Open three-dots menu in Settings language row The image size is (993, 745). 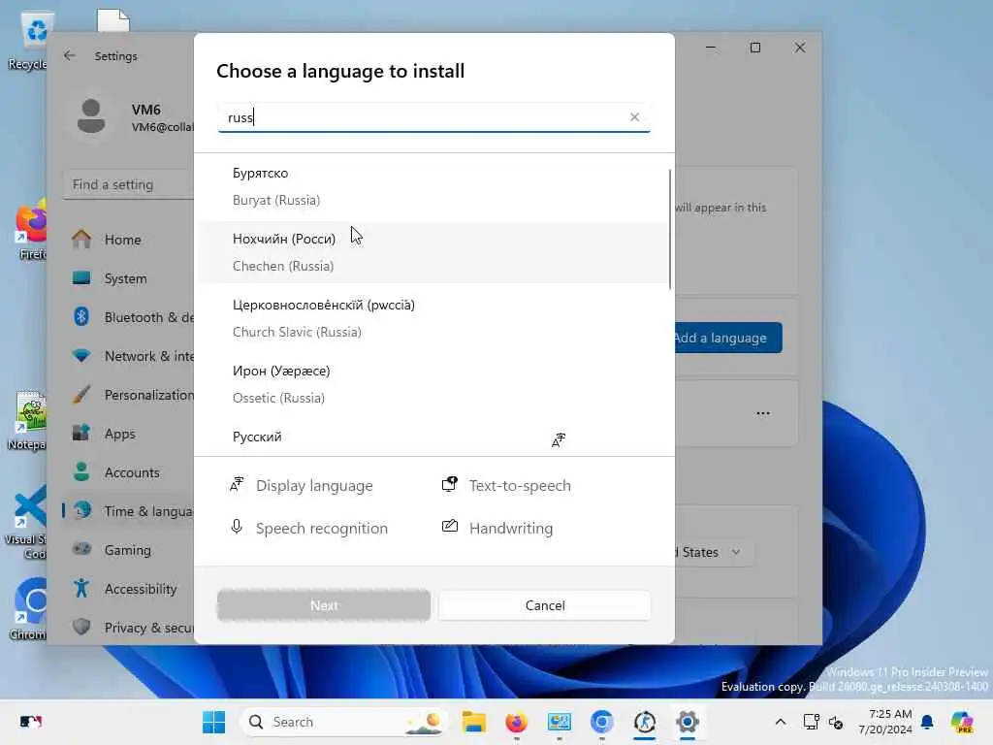click(763, 413)
